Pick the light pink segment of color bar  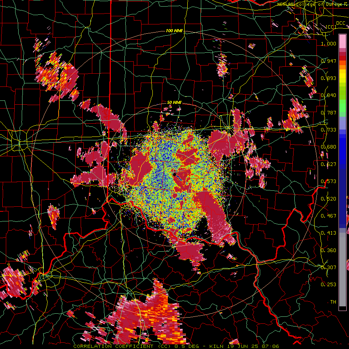coord(342,41)
